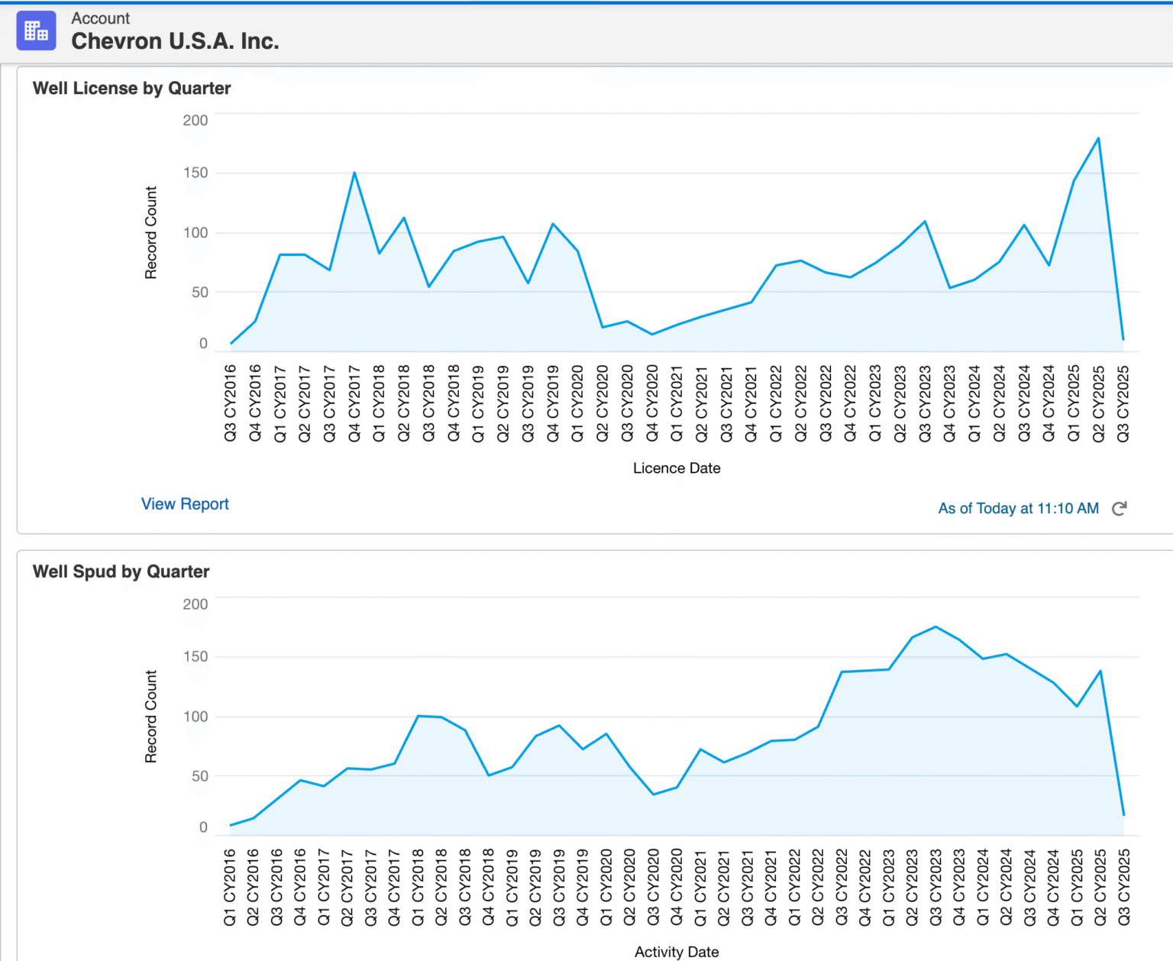Click the Q3 CY2025 label on license chart

tap(1123, 403)
